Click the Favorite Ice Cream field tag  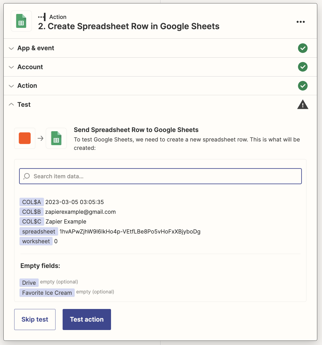47,293
